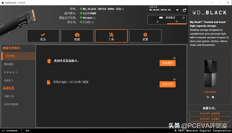Viewport: 232px width, 133px height.
Task: Click 帮助 help in the footer
Action: coord(27,131)
